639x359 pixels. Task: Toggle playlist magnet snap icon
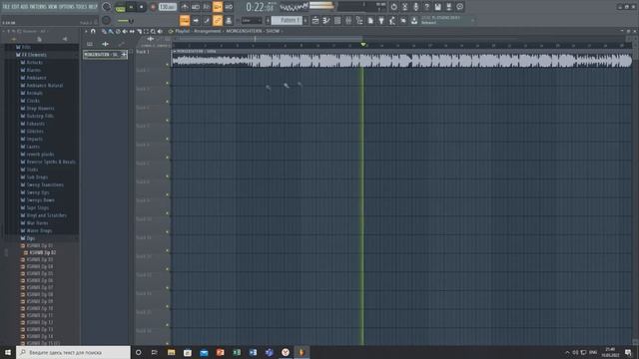click(x=93, y=31)
